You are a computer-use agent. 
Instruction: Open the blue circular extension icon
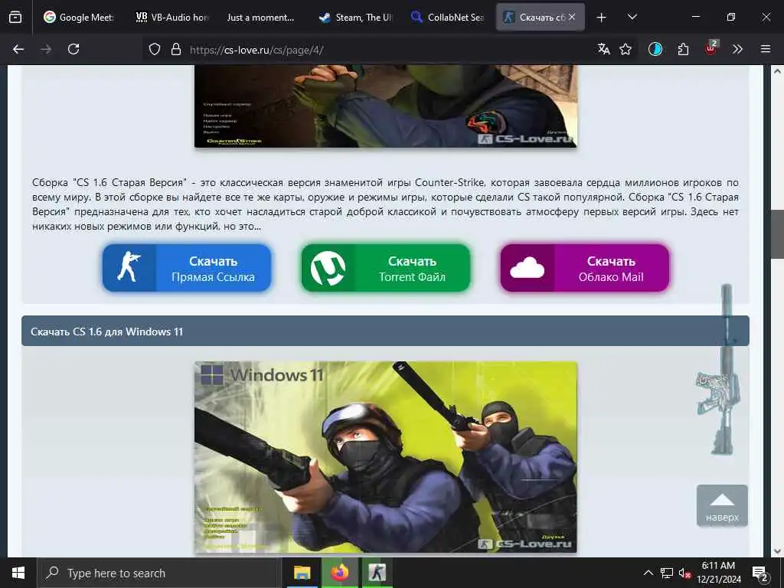coord(655,49)
